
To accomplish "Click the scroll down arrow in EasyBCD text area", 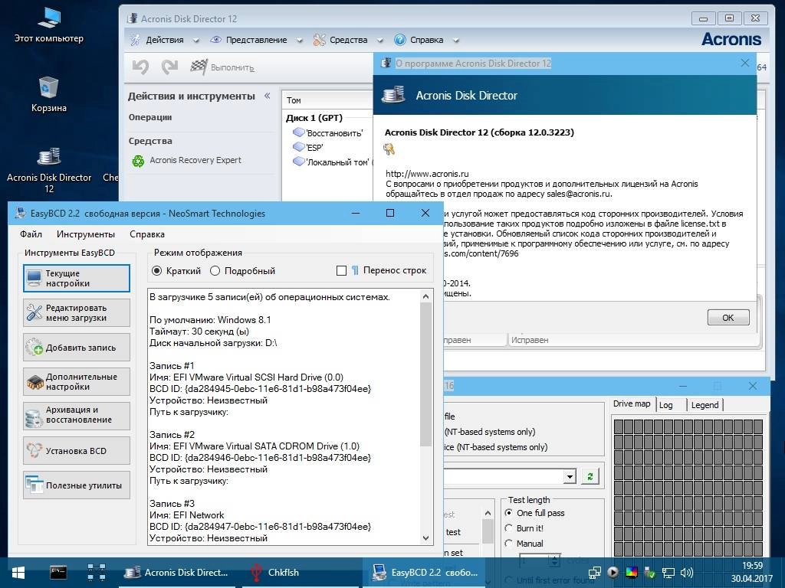I will tap(425, 538).
